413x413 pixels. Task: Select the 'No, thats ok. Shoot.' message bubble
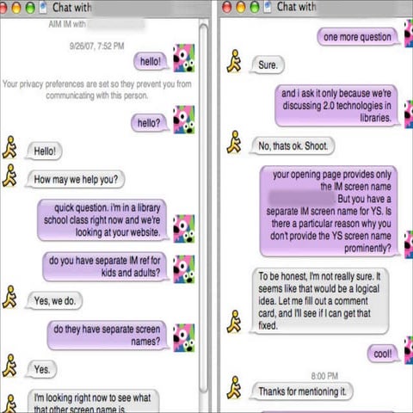click(293, 146)
